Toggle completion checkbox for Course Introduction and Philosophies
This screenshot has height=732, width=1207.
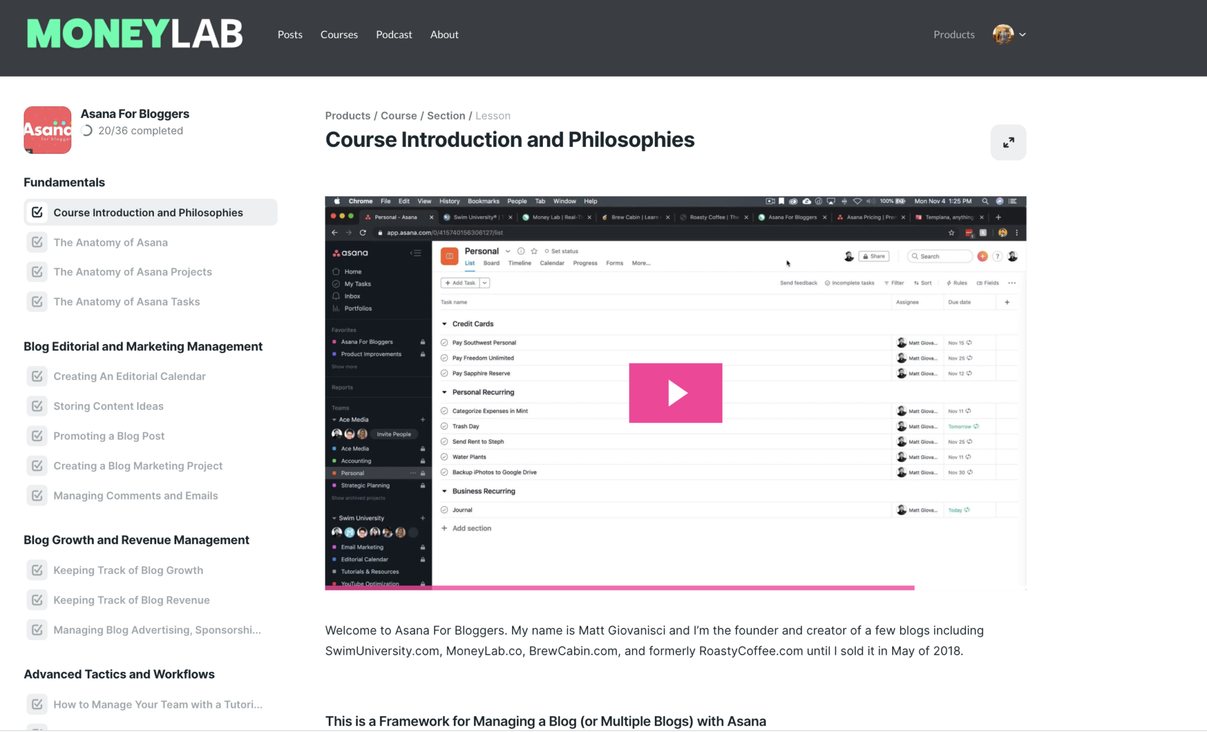click(37, 212)
